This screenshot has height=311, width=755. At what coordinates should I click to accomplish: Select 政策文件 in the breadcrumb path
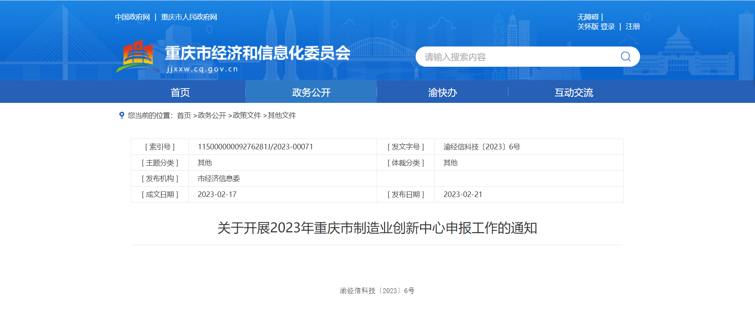(247, 116)
